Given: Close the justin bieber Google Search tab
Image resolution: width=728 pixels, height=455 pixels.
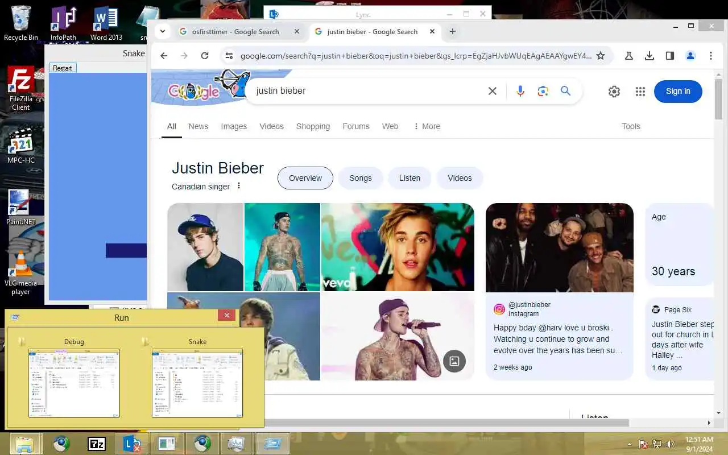Looking at the screenshot, I should click(x=432, y=32).
